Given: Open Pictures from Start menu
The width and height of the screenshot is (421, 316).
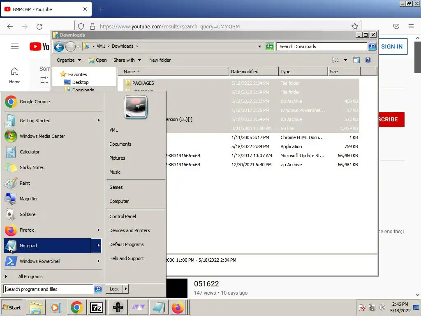Looking at the screenshot, I should 117,158.
